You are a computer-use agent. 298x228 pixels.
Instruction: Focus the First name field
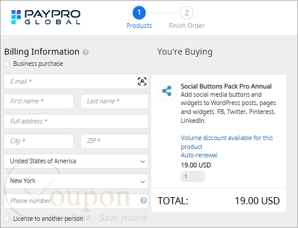(x=39, y=102)
